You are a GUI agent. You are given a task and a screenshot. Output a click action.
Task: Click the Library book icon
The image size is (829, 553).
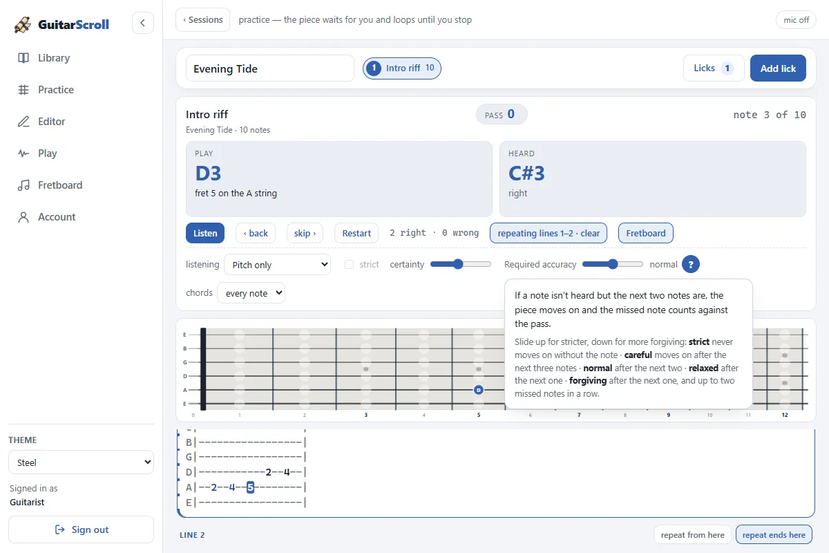(x=23, y=58)
